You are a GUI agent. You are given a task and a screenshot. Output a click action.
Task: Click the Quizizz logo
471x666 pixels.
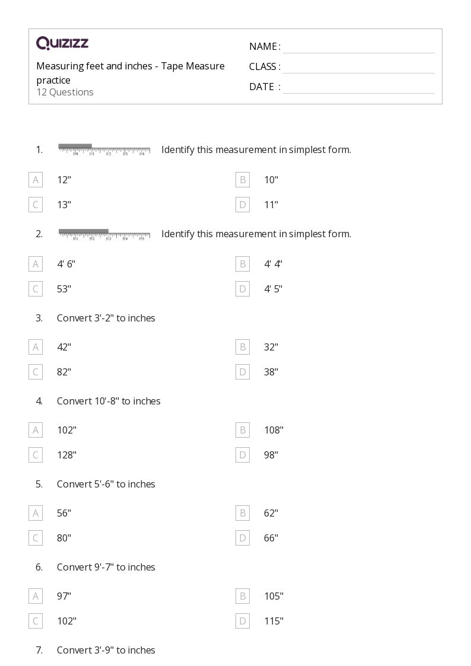(62, 43)
